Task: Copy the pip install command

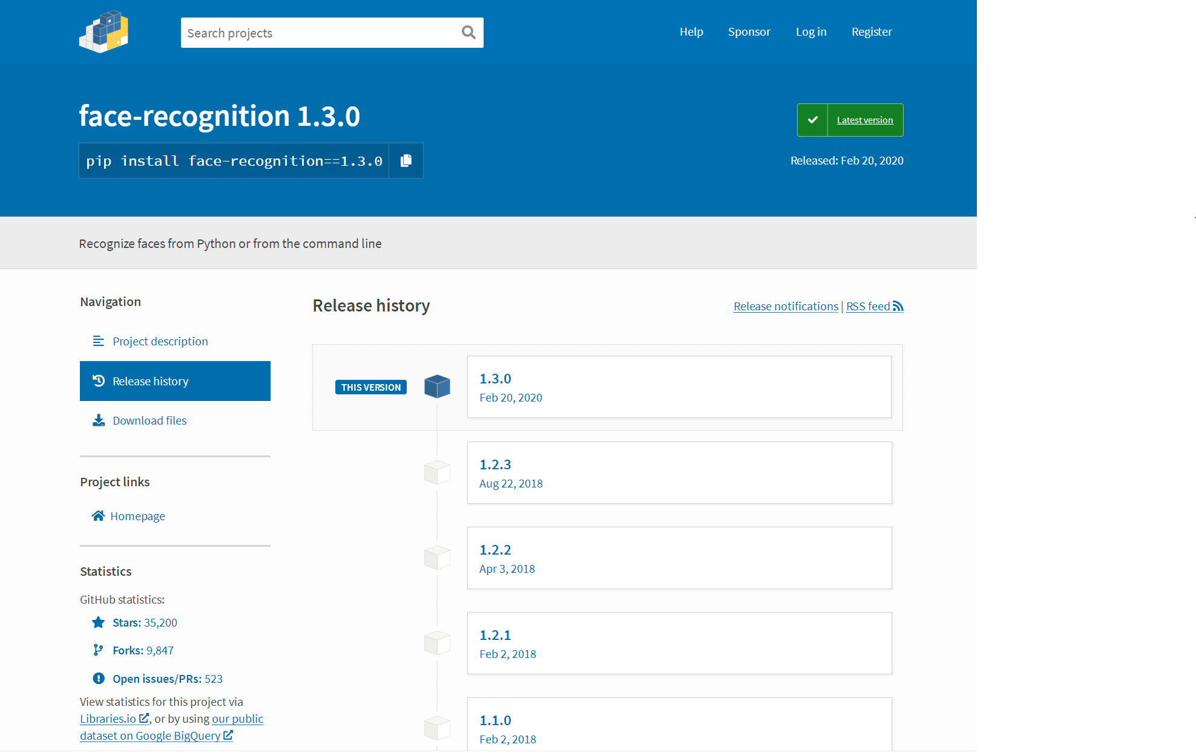Action: tap(406, 160)
